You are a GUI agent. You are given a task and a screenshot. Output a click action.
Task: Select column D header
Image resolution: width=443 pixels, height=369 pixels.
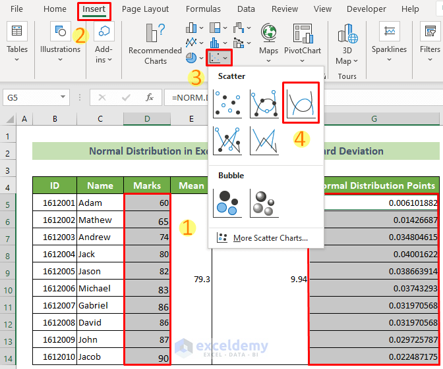[147, 119]
